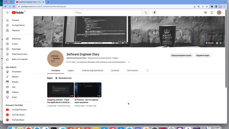Open JS Promise video thumbnail
The image size is (229, 129).
pyautogui.click(x=88, y=90)
